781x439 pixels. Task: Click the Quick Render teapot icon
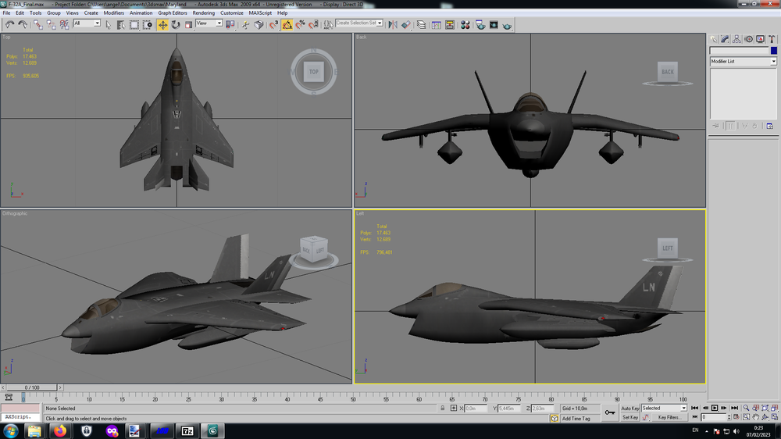tap(507, 25)
